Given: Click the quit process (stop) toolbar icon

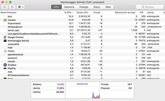Looking at the screenshot, I should (x=5, y=7).
